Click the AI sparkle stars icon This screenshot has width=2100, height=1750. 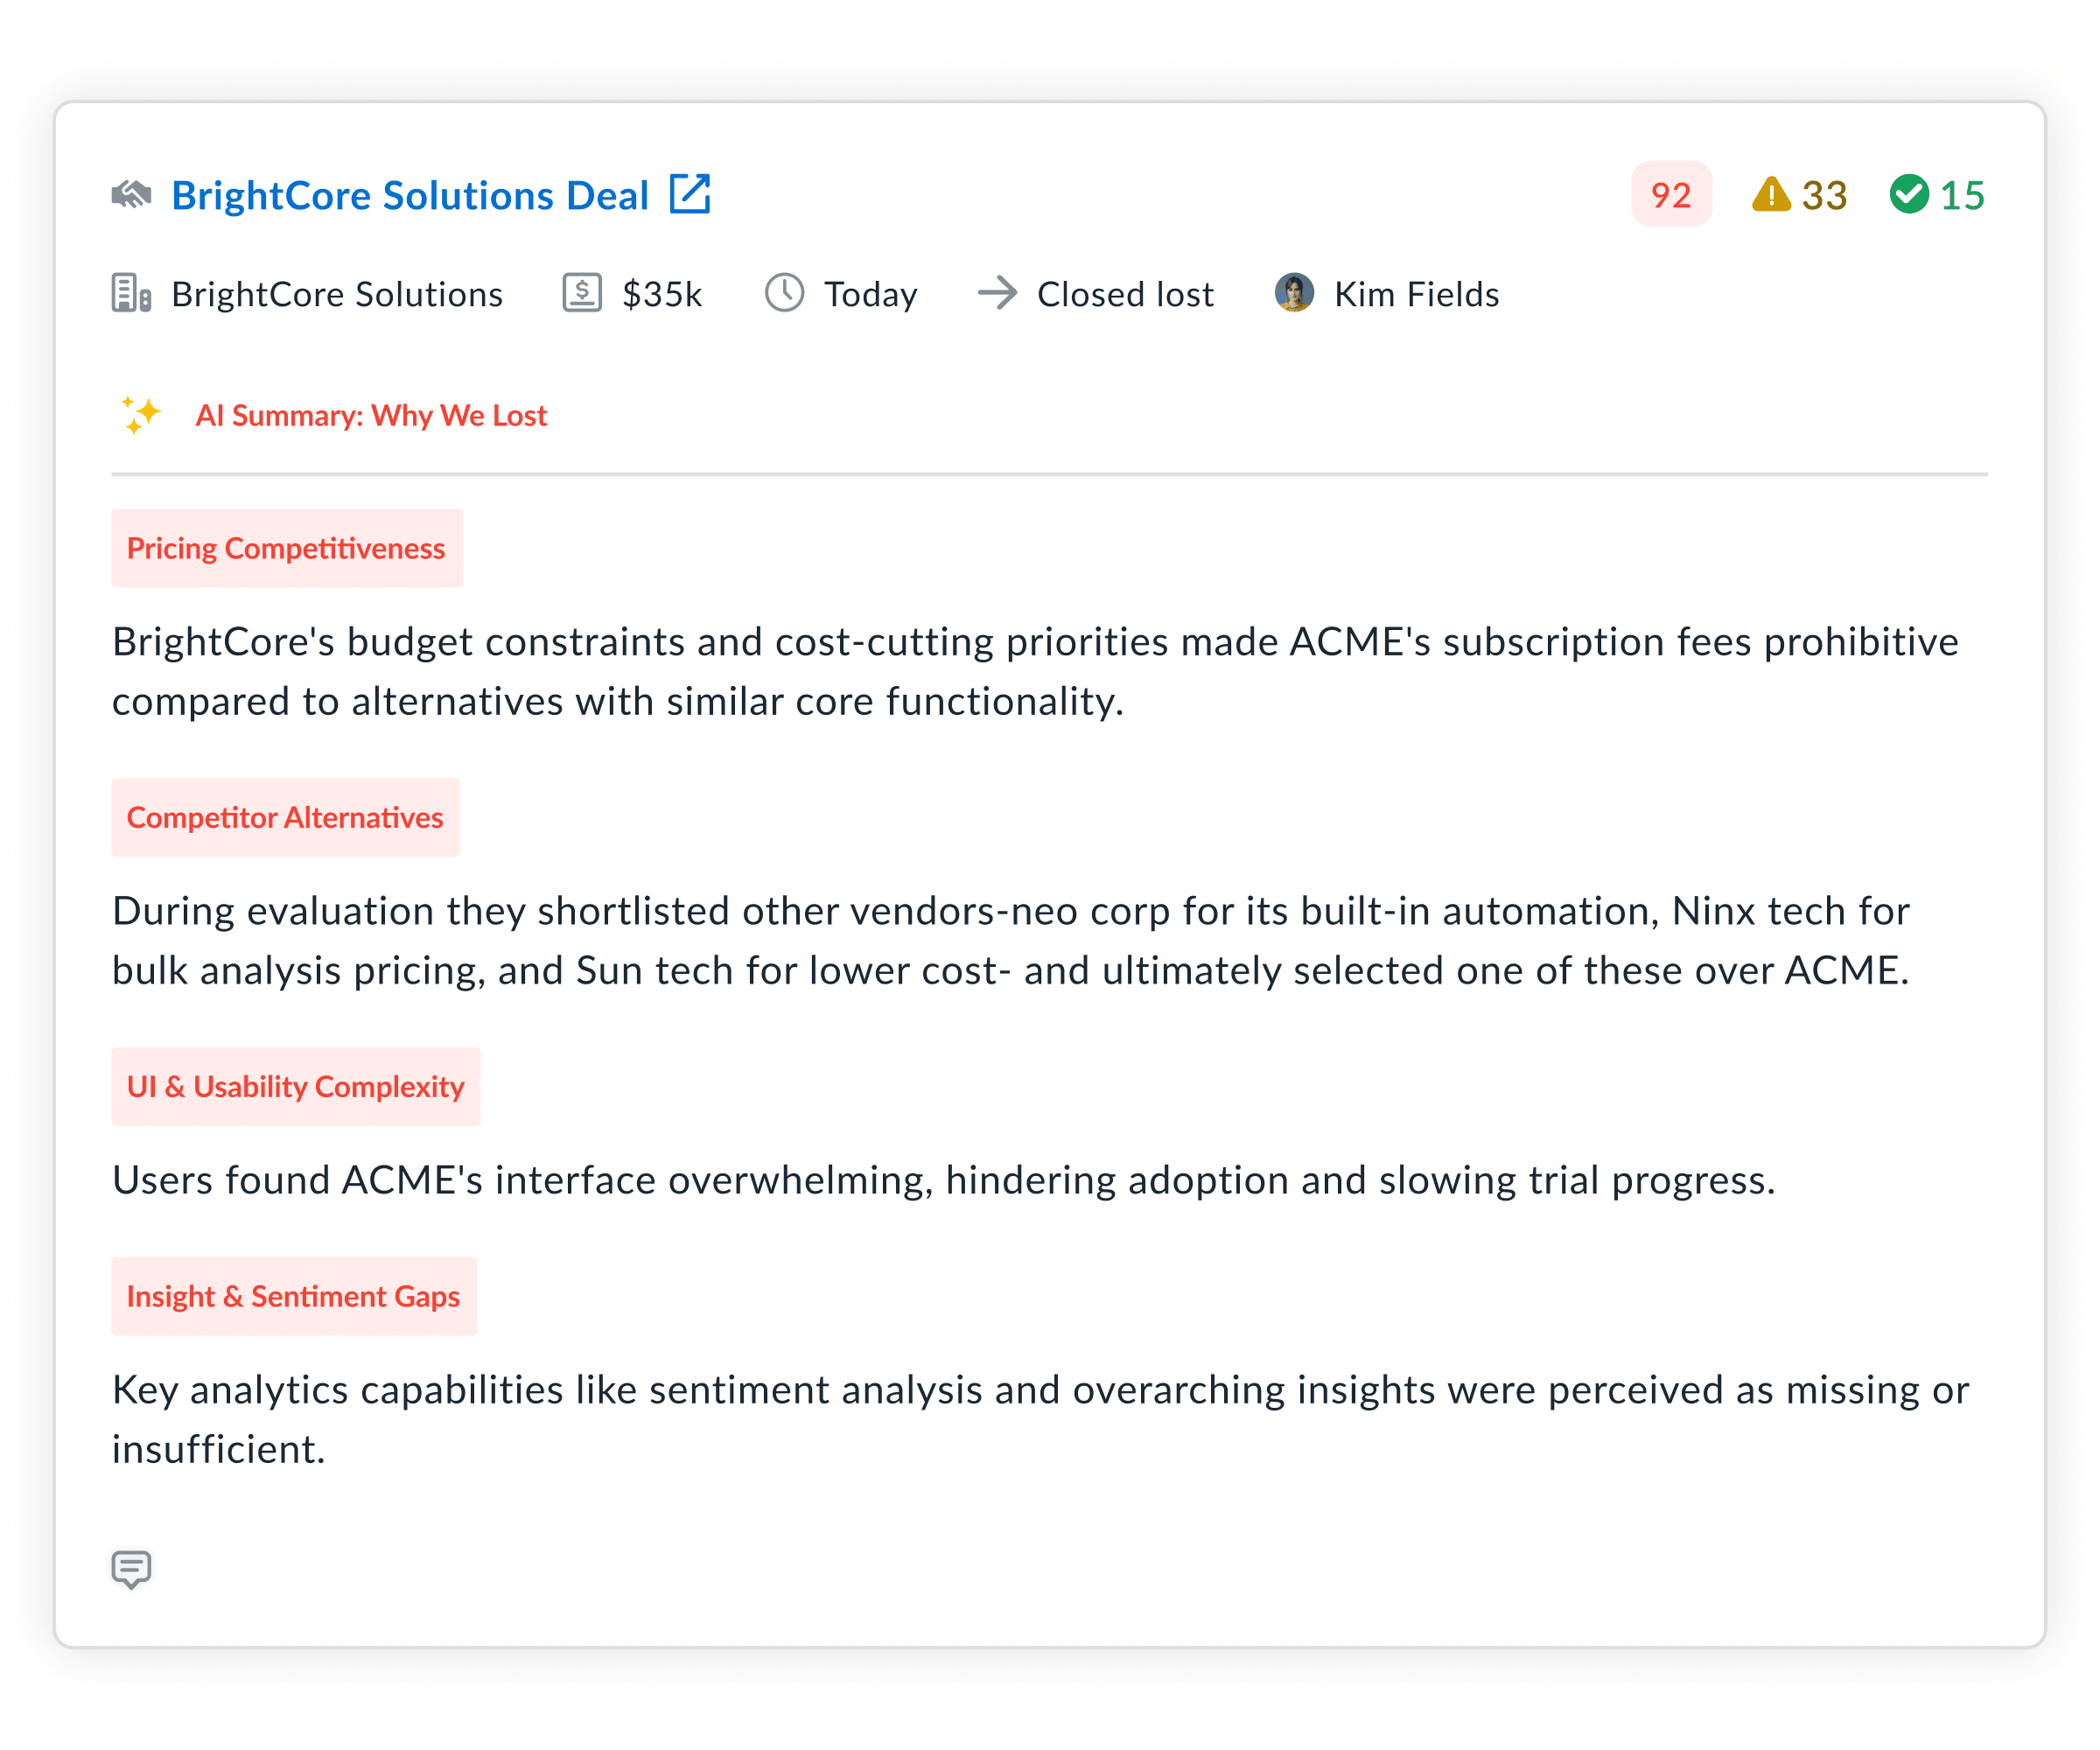point(141,415)
